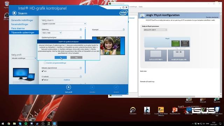224x126 pixels.
Task: Decline the warning dialog with Nej
Action: tap(76, 57)
